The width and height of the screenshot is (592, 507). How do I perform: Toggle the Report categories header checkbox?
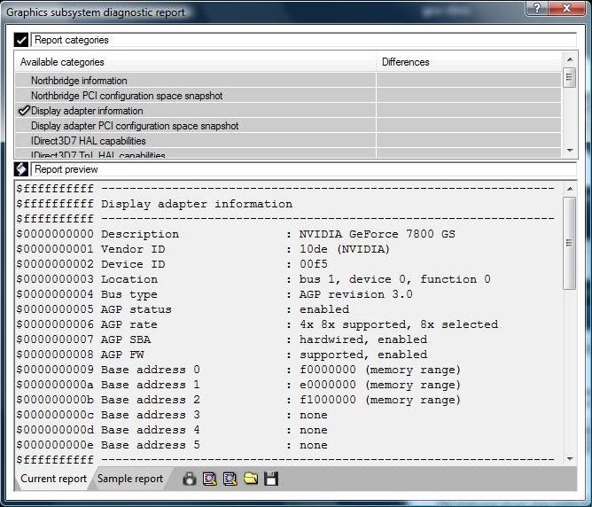[21, 40]
